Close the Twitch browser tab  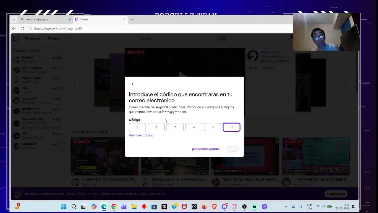(124, 20)
